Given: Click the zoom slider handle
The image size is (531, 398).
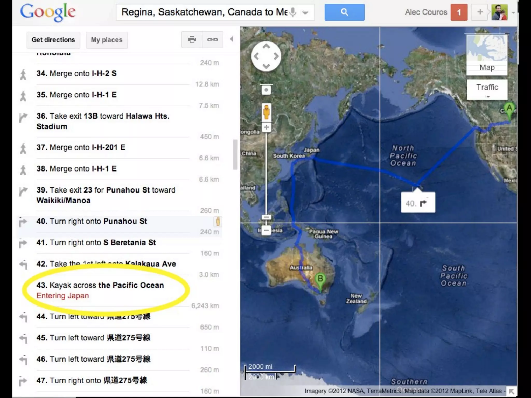Looking at the screenshot, I should [x=266, y=217].
